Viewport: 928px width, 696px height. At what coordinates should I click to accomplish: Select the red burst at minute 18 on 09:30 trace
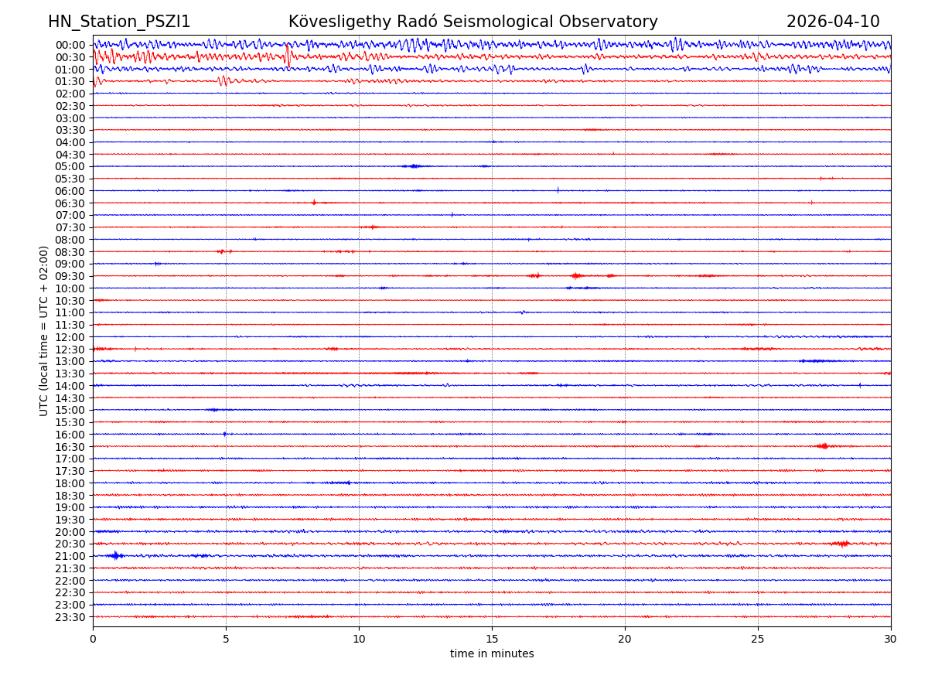pos(575,276)
